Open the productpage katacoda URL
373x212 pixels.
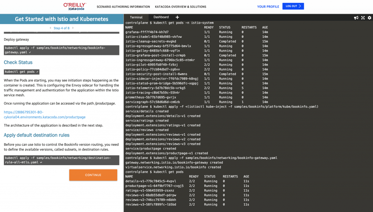pyautogui.click(x=44, y=115)
